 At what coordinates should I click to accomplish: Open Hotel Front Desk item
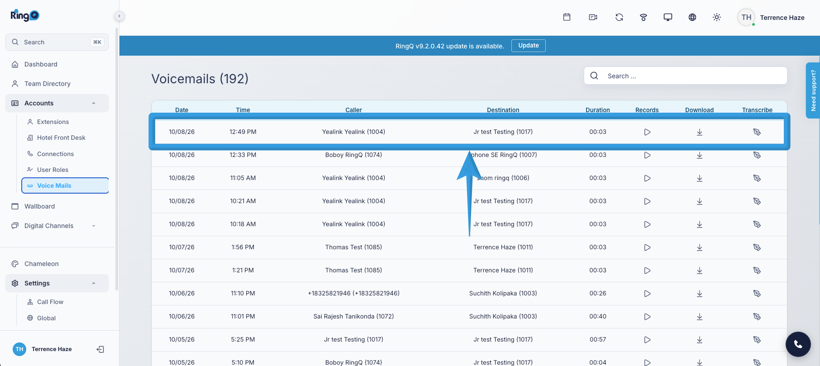pos(65,138)
